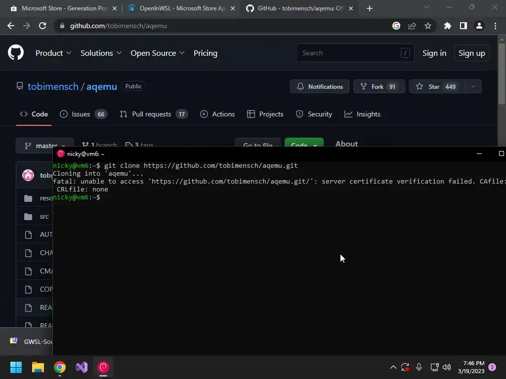The width and height of the screenshot is (506, 379).
Task: Click the address bar URL
Action: coord(118,26)
